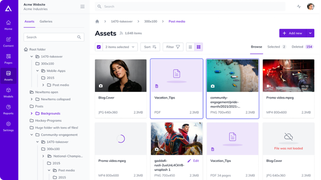Open the 2 items selected dropdown
321x180 pixels.
(x=120, y=47)
